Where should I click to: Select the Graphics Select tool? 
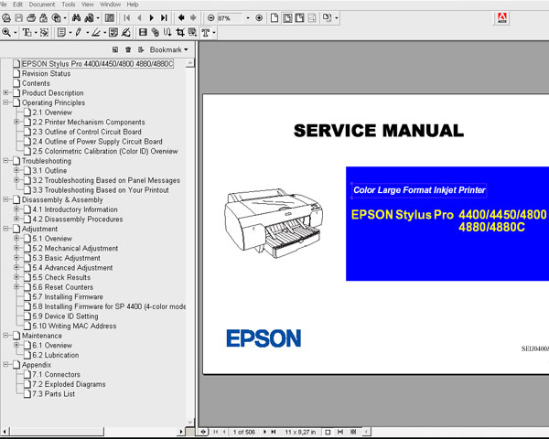click(44, 33)
